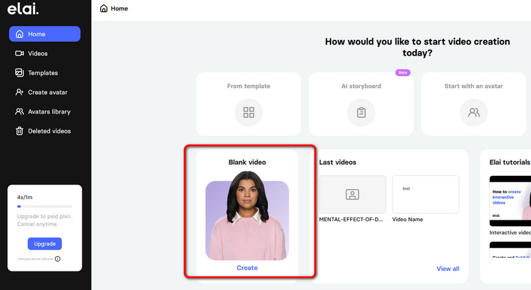Click the Create link under Blank video
This screenshot has width=531, height=290.
247,268
